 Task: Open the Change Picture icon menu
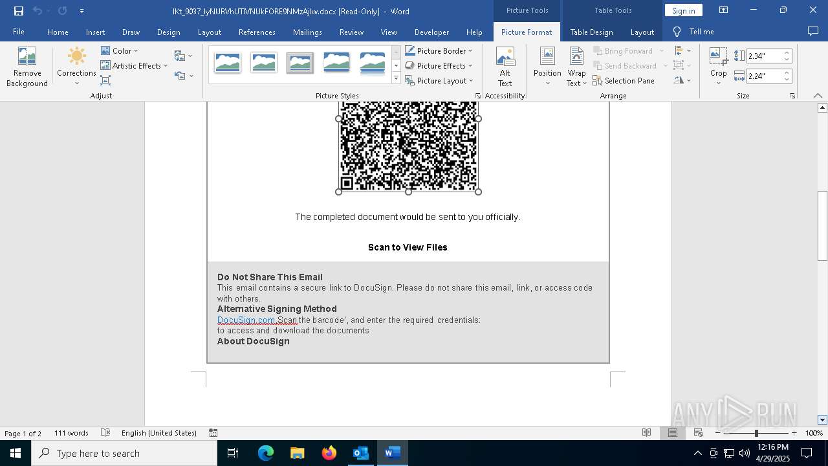coord(183,56)
